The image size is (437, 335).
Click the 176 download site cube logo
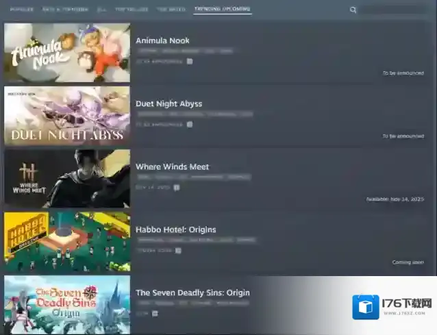(x=366, y=307)
